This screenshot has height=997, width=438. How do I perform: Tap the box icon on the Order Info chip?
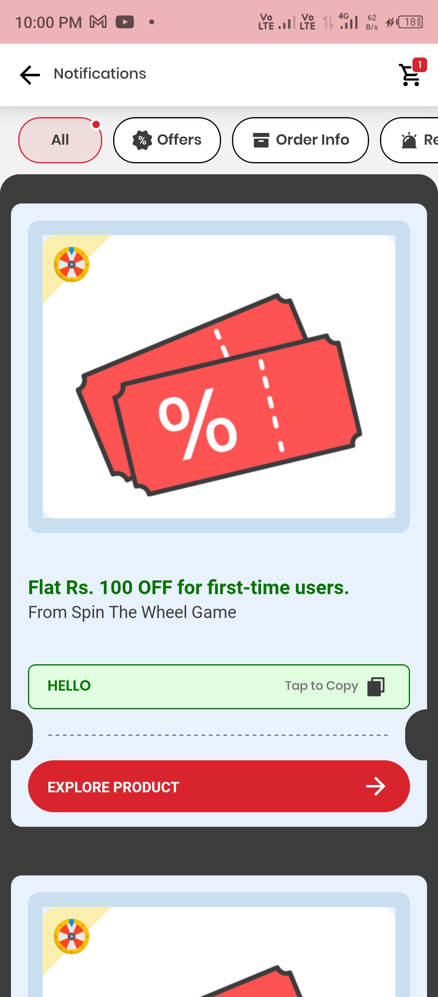pyautogui.click(x=262, y=140)
